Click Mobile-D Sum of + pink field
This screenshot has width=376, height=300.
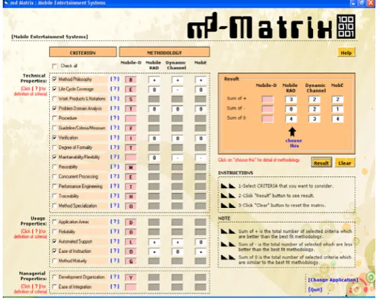267,100
